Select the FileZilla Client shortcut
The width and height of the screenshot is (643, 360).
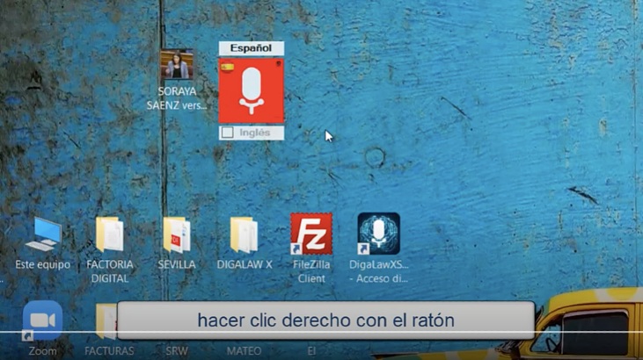(311, 234)
